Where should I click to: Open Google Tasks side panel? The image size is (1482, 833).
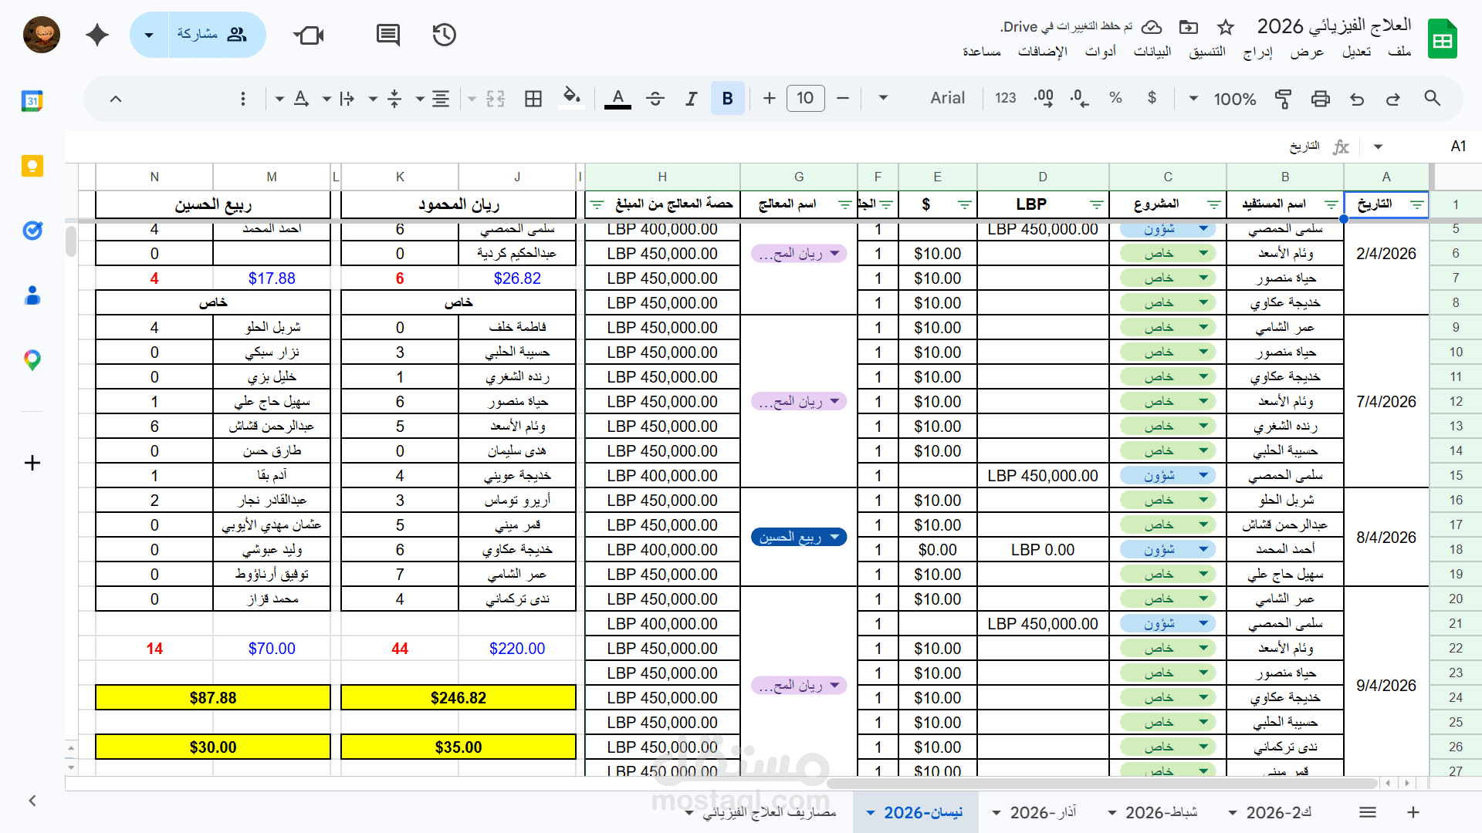[x=32, y=231]
